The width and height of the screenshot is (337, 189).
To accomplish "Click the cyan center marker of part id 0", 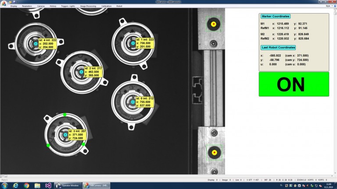I will point(133,102).
